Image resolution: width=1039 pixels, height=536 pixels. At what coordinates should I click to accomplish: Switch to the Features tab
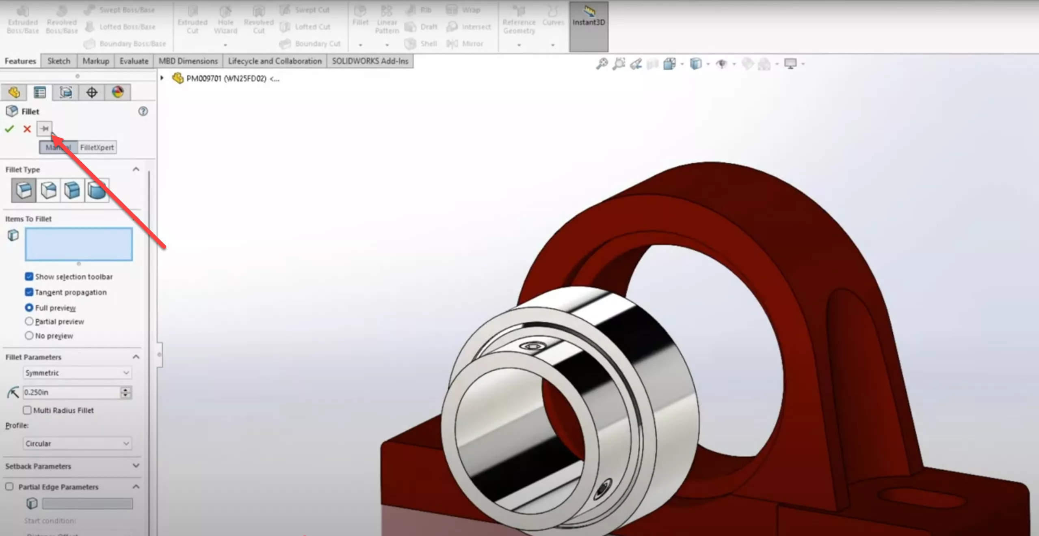pos(20,61)
